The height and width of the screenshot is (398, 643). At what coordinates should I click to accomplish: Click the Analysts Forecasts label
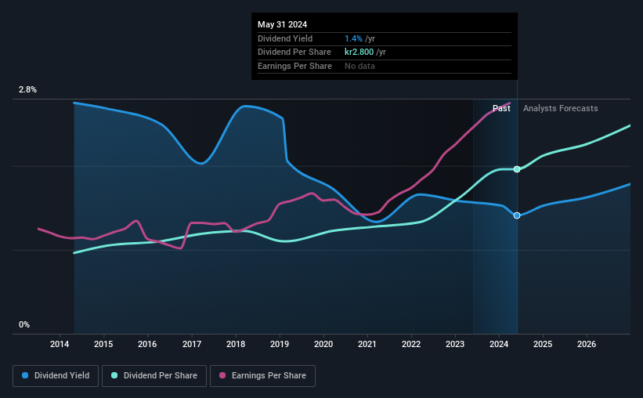pyautogui.click(x=561, y=108)
